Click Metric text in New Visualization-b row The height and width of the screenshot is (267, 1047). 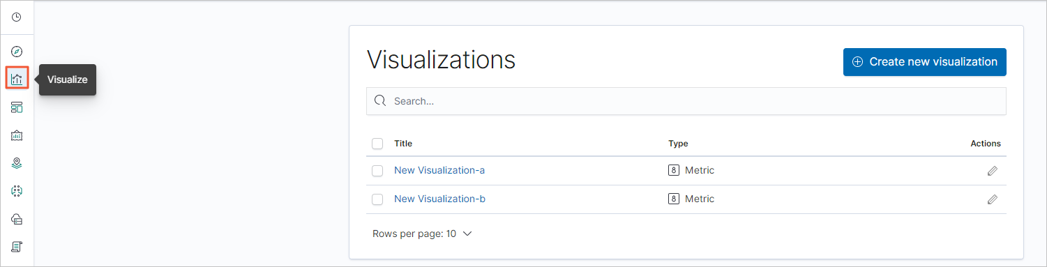tap(700, 199)
